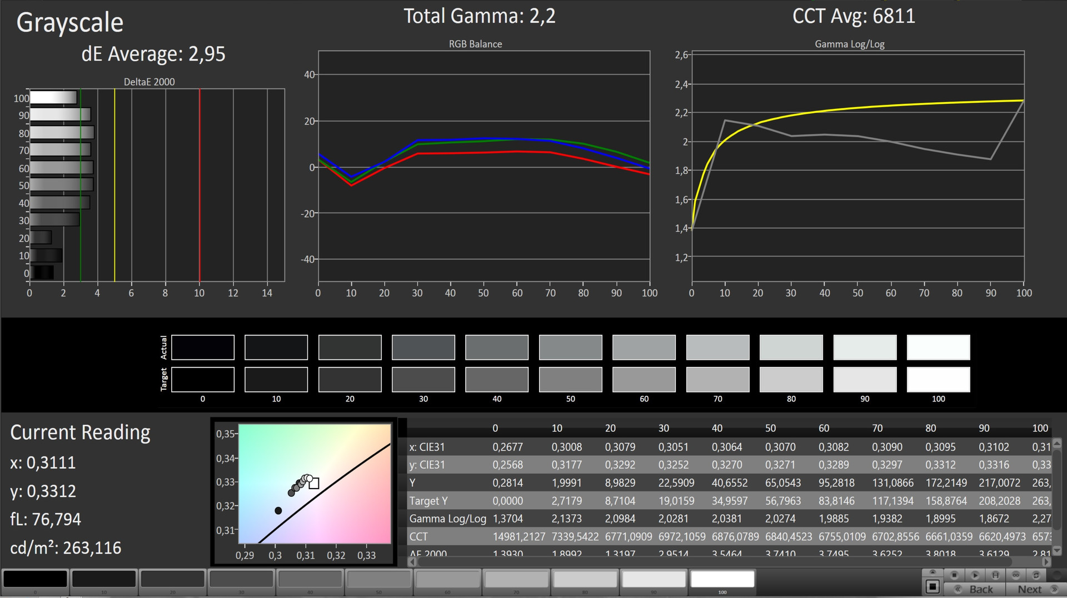
Task: Select the 40 percent bottom patch
Action: click(x=310, y=579)
